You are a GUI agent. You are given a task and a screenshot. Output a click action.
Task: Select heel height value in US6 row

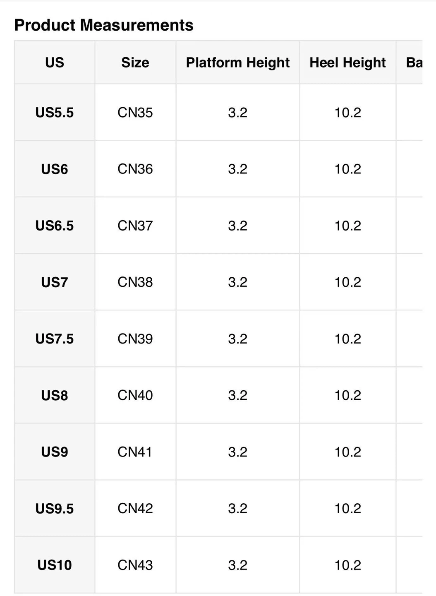point(347,169)
